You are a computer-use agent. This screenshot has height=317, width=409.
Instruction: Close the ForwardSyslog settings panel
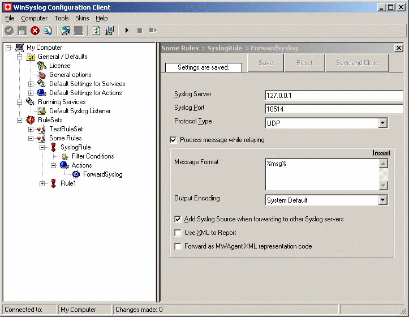click(399, 48)
